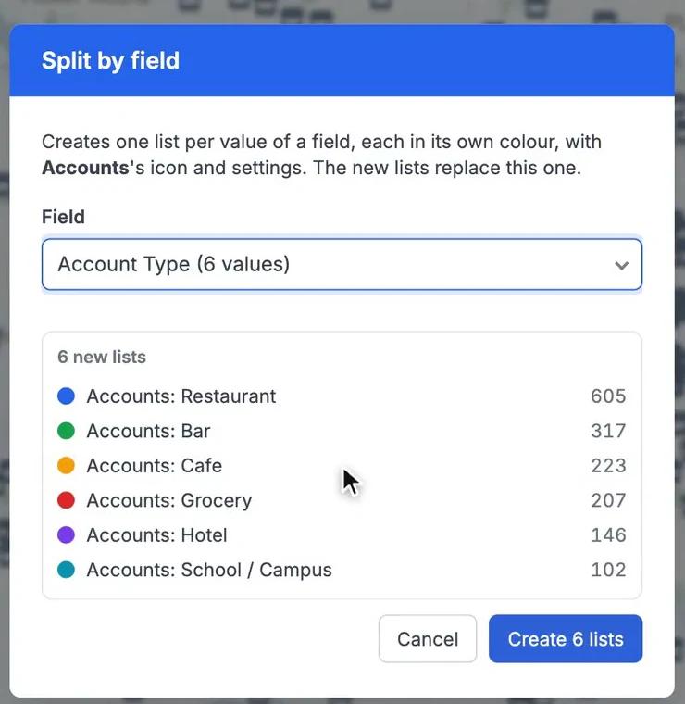Click the Grocery count 207
685x704 pixels.
(x=608, y=500)
